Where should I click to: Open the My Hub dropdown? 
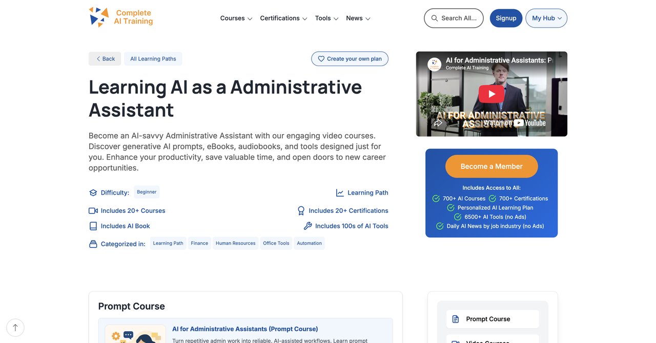tap(546, 18)
